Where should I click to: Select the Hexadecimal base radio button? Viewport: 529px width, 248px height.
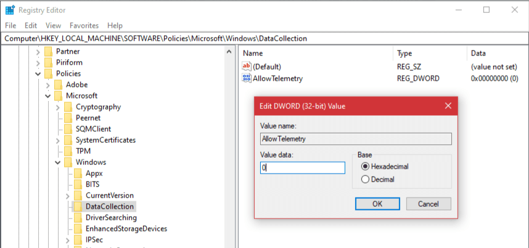pyautogui.click(x=366, y=166)
